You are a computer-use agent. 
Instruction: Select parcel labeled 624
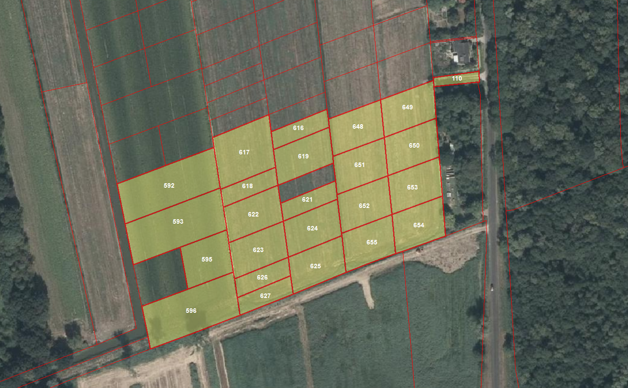[312, 228]
